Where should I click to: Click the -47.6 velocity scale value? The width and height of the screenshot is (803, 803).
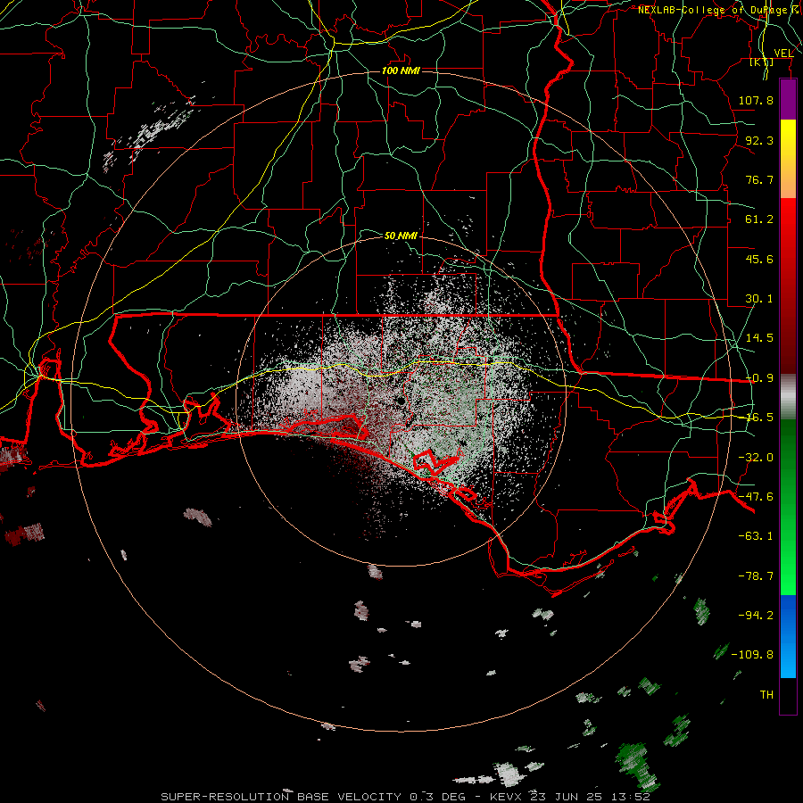click(756, 497)
